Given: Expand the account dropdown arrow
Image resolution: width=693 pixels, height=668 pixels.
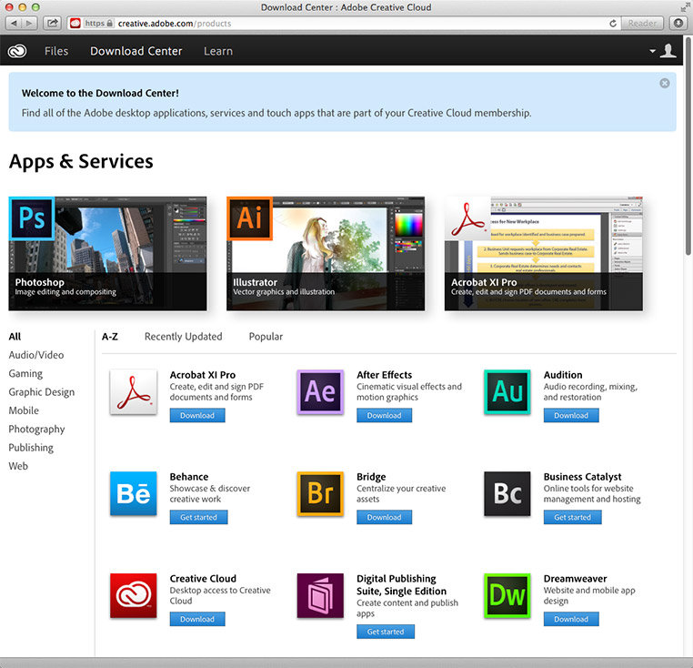Looking at the screenshot, I should (652, 51).
